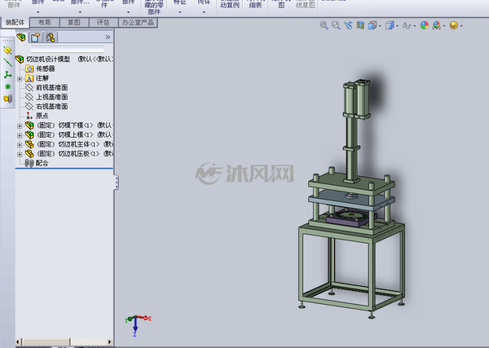Select the Mate Reference tool
The image size is (489, 348).
pos(8,99)
